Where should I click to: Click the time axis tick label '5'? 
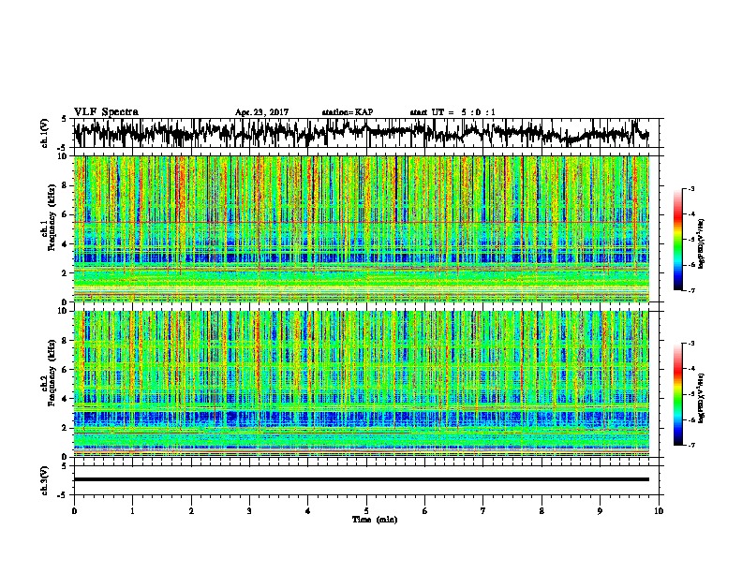point(366,511)
